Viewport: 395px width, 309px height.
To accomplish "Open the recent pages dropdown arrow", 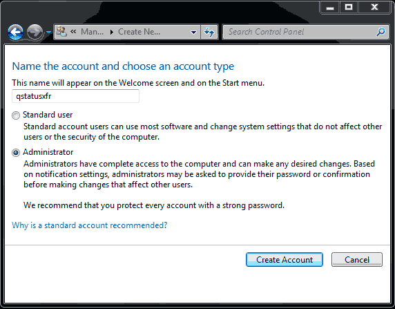I will coord(48,32).
